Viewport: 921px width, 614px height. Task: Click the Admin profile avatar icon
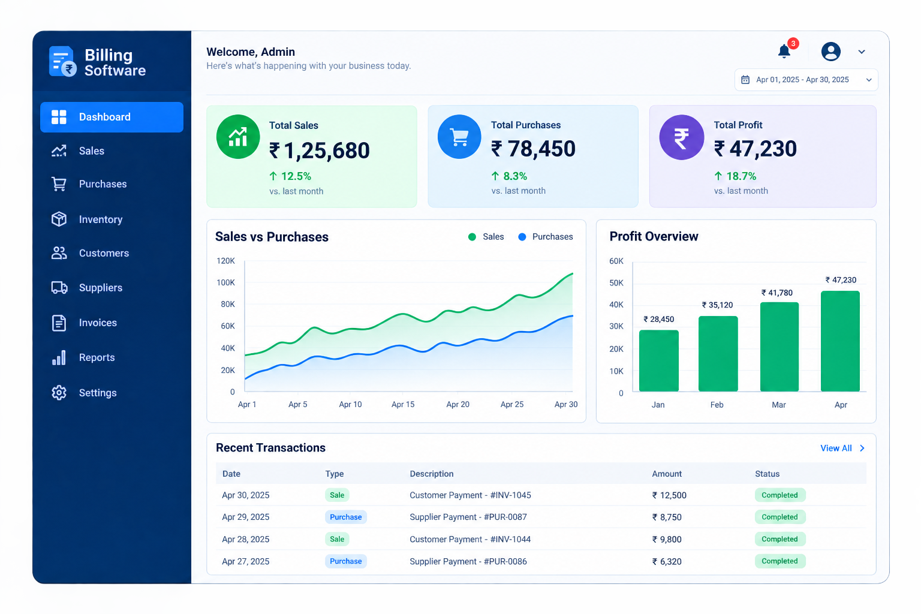[831, 52]
